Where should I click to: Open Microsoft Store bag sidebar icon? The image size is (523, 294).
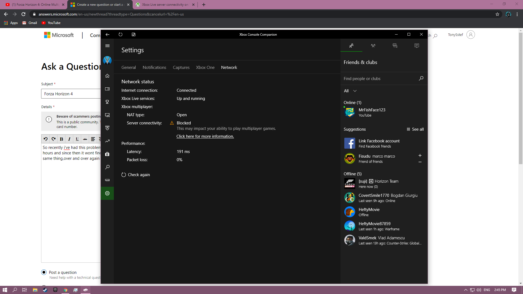pyautogui.click(x=107, y=154)
